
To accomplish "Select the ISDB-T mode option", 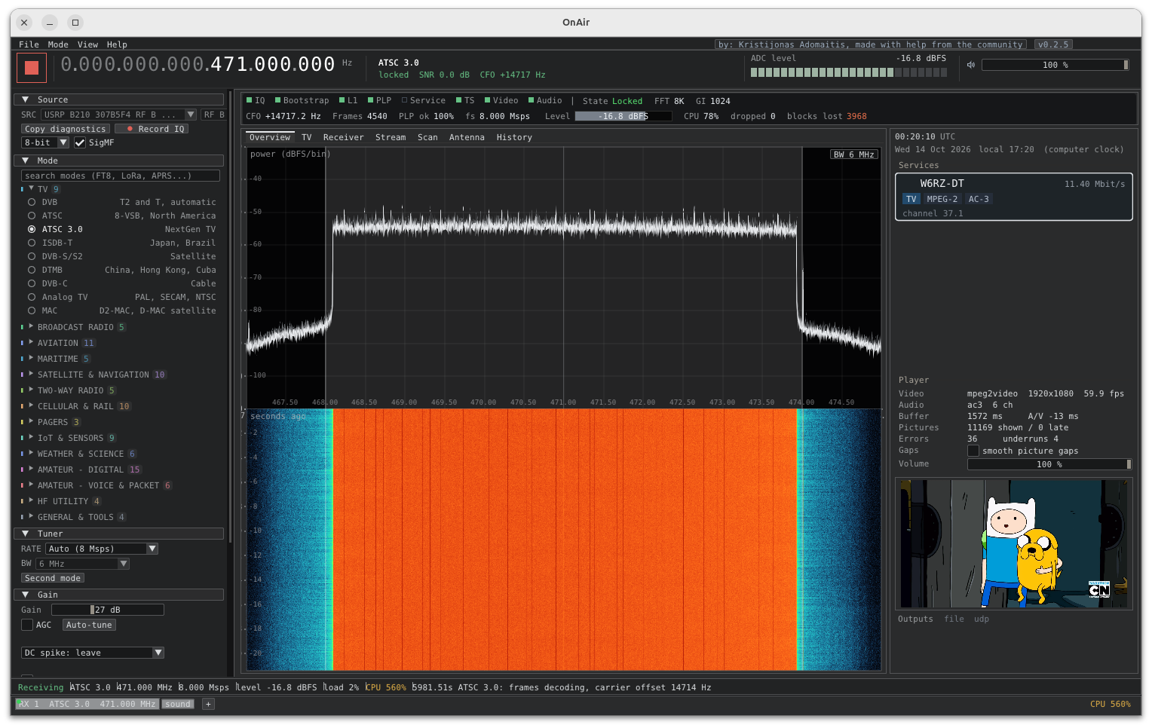I will [32, 243].
